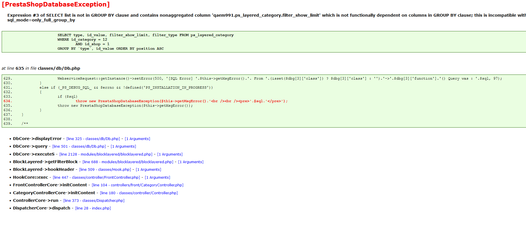Show arguments for DbCore->query
This screenshot has height=234, width=526.
tap(123, 146)
